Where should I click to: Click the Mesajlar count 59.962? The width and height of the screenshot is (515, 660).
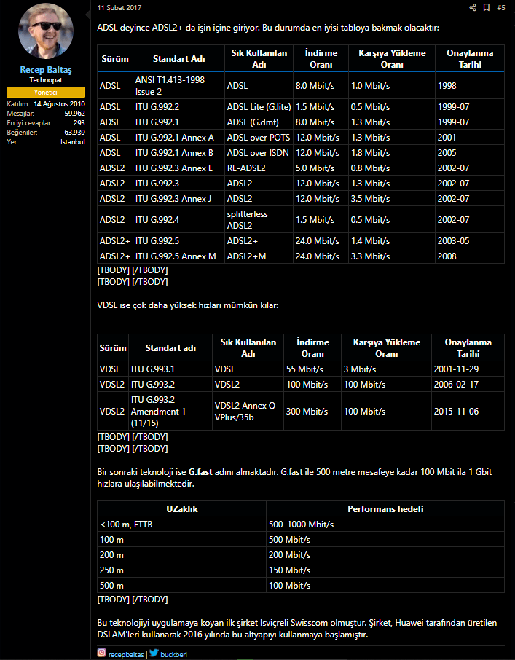coord(74,113)
